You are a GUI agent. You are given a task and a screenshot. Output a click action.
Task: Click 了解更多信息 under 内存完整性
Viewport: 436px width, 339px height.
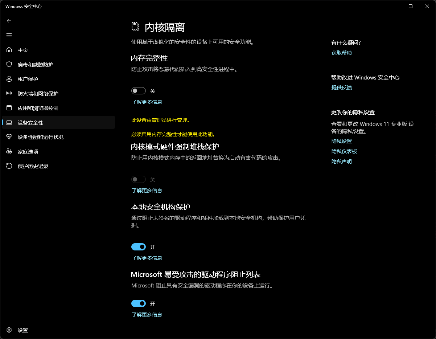click(147, 102)
